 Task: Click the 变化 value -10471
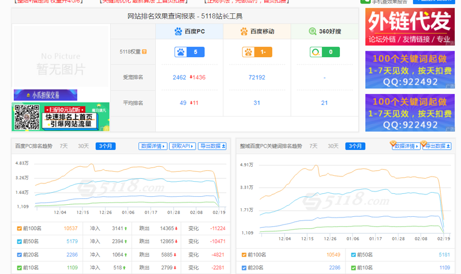[x=218, y=241]
